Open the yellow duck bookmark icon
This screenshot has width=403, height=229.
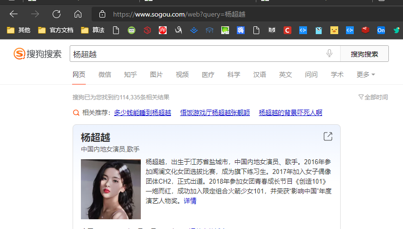pos(334,30)
